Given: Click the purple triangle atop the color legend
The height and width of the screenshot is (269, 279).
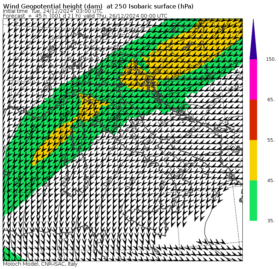Looking at the screenshot, I should 253,39.
